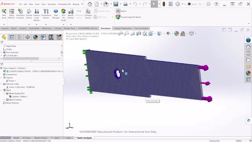252x142 pixels.
Task: Click the user login icon
Action: click(208, 4)
